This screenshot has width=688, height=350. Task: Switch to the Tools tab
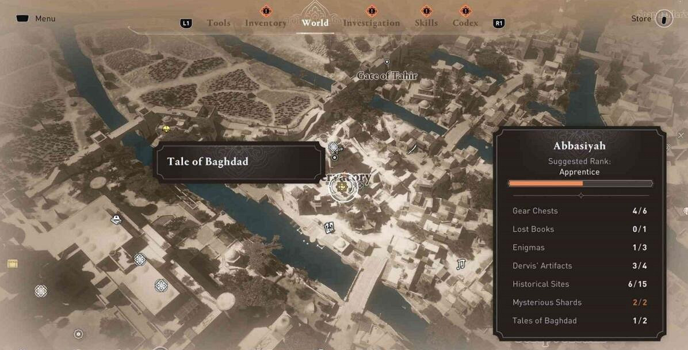[x=219, y=23]
